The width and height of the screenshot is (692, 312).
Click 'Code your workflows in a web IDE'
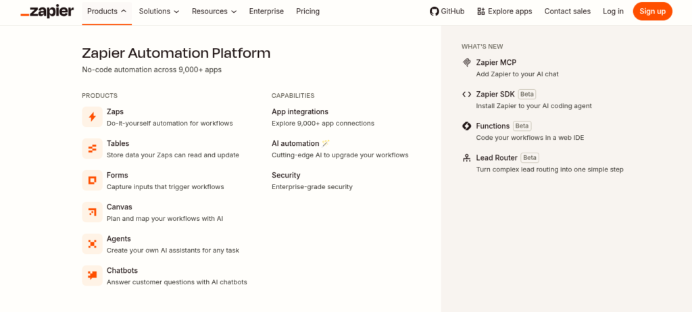pyautogui.click(x=530, y=138)
